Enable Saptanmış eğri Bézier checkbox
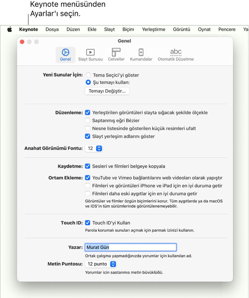 (88, 120)
